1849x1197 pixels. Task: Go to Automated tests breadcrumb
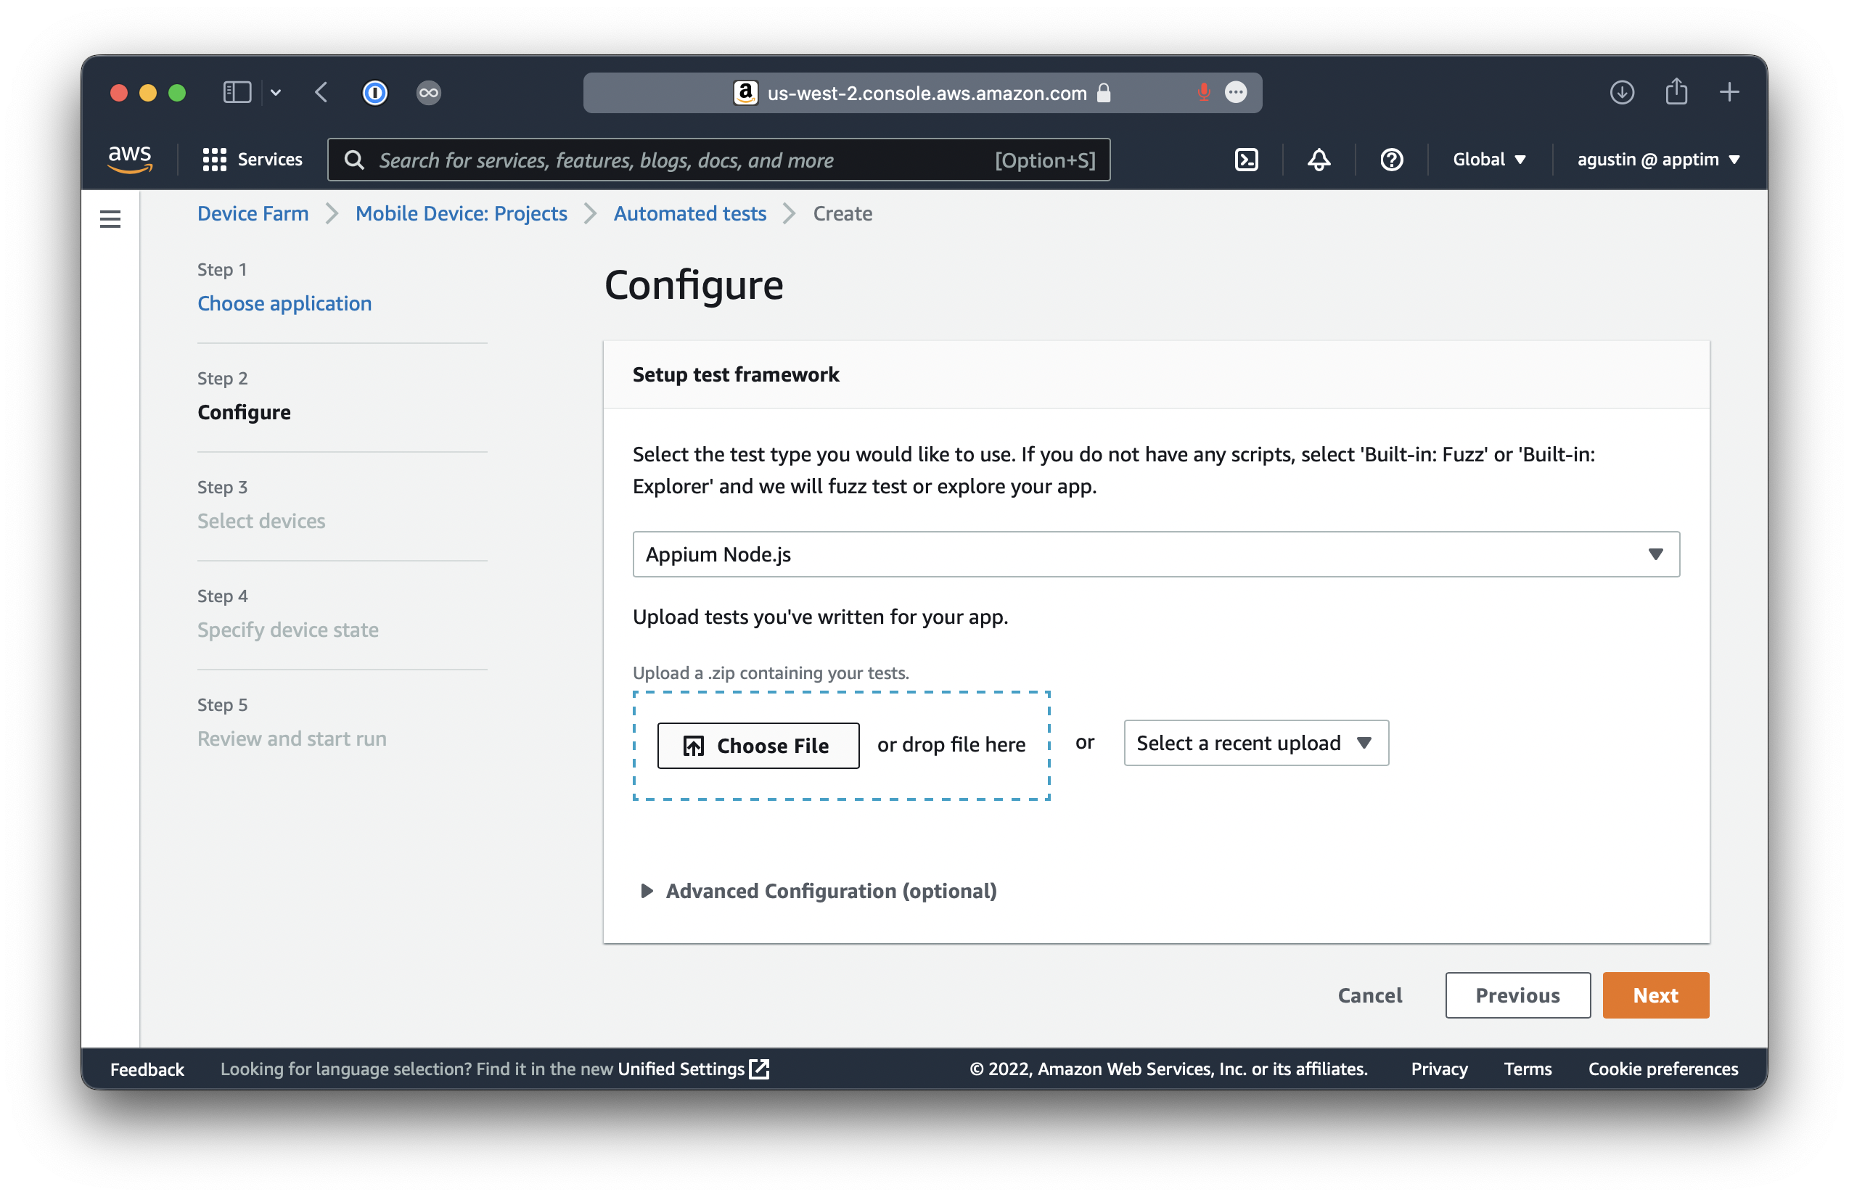click(x=690, y=213)
